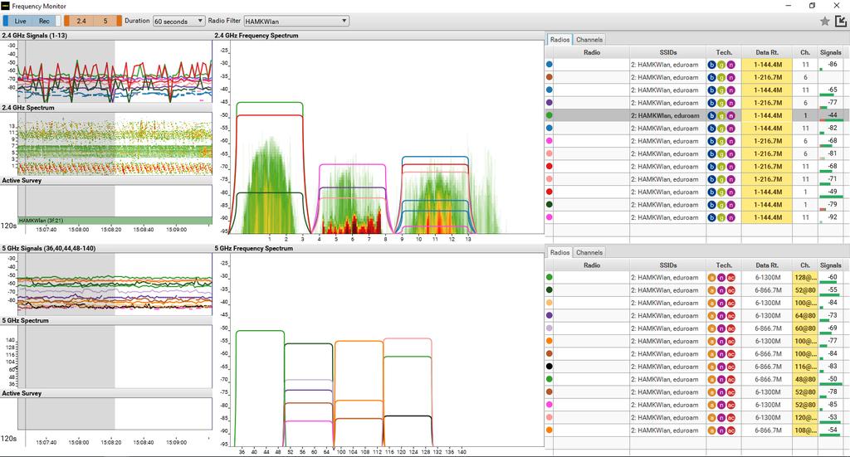Click the 'a' tech icon in the 128@ channel row
Viewport: 850px width, 457px height.
711,277
